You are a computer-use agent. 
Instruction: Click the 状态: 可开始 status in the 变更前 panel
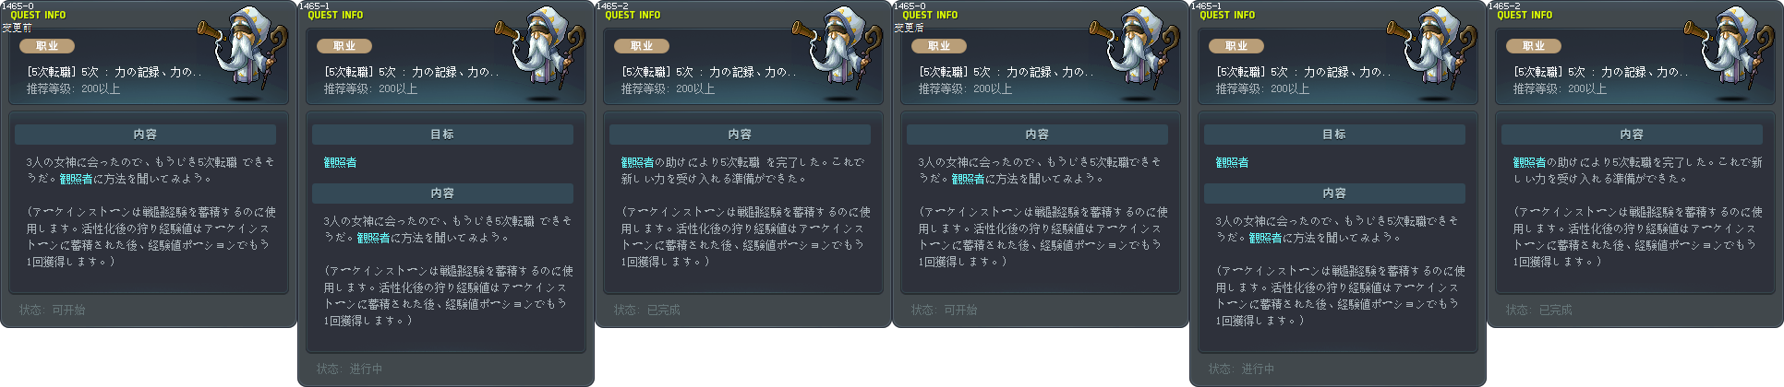(53, 310)
